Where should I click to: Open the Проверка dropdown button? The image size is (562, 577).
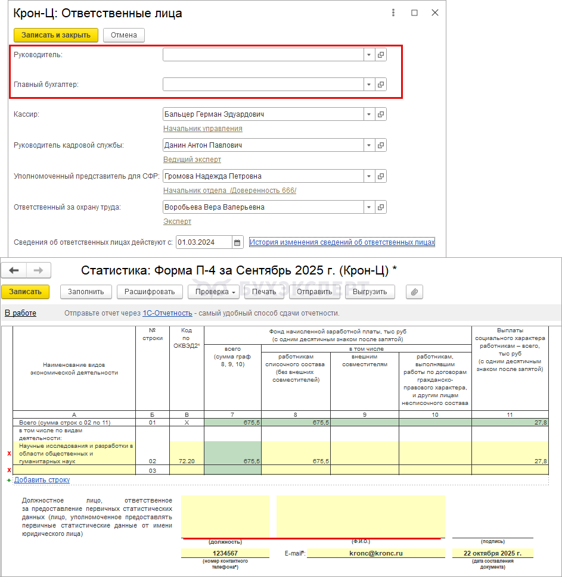(214, 292)
